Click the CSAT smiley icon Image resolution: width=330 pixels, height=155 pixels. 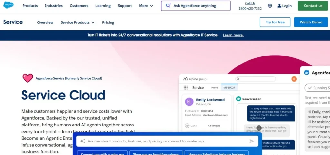187,126
